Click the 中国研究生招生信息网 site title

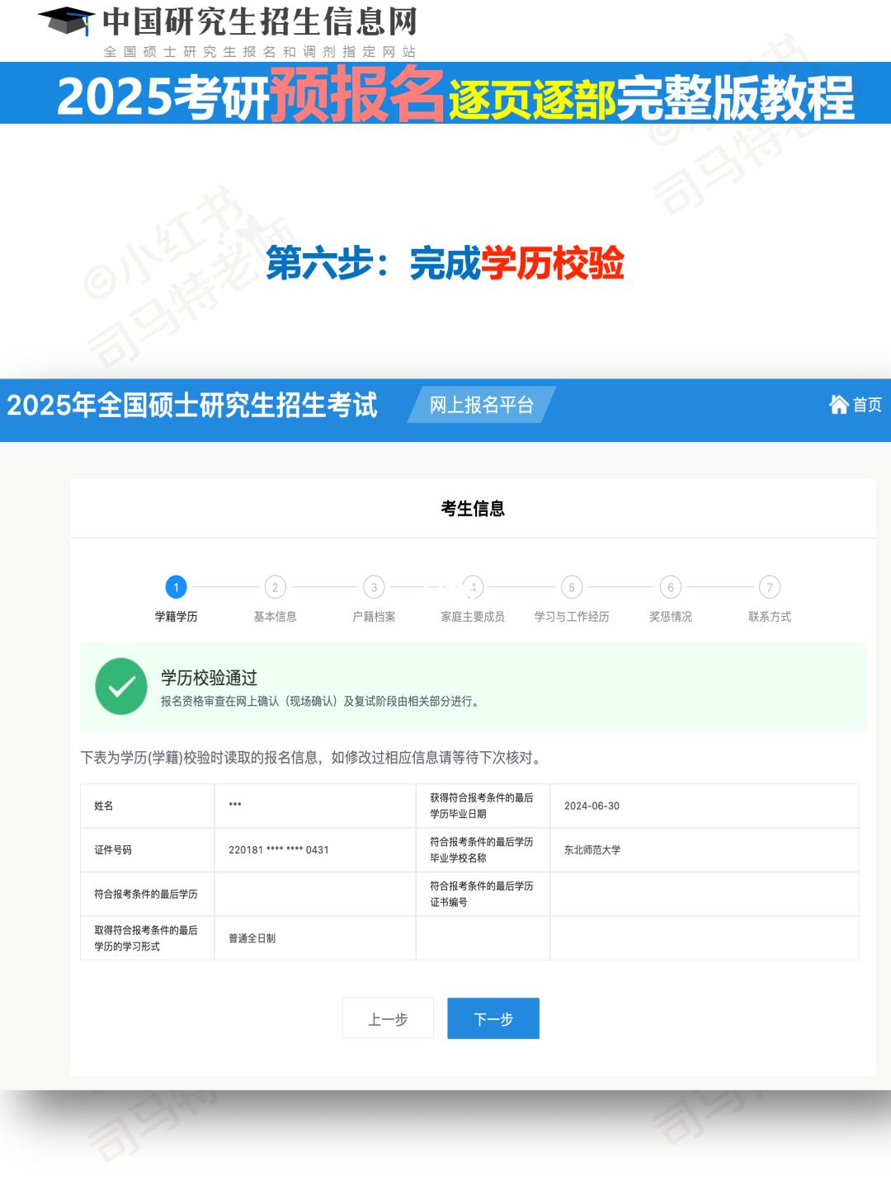[x=260, y=21]
